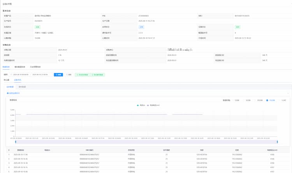Toggle the 电流(A) legend marker in chart

(138, 105)
